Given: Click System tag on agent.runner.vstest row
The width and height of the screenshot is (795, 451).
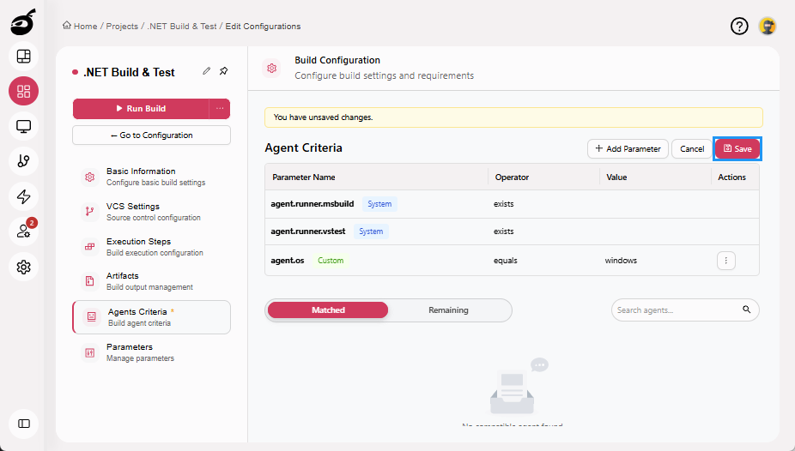Looking at the screenshot, I should click(x=371, y=232).
